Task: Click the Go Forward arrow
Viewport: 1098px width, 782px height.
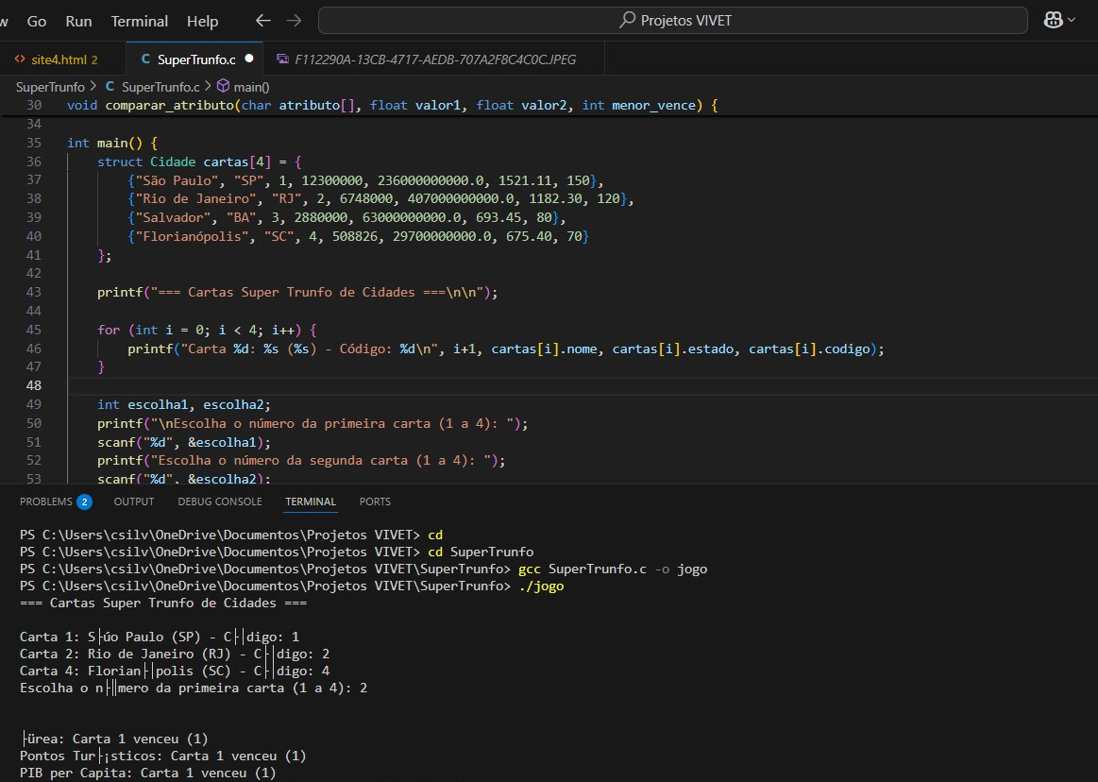Action: 294,20
